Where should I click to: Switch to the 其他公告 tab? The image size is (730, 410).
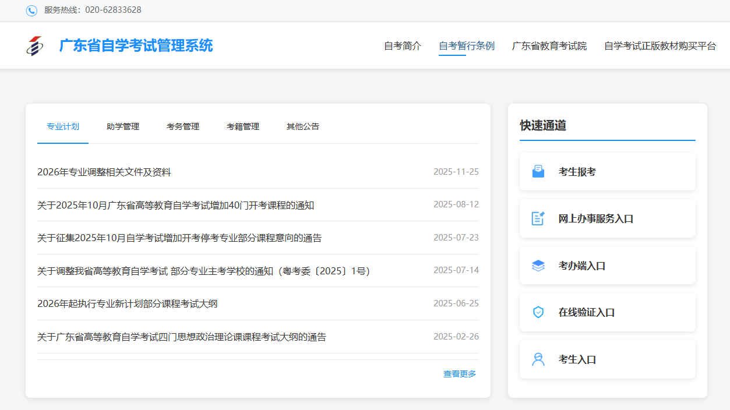tap(303, 126)
